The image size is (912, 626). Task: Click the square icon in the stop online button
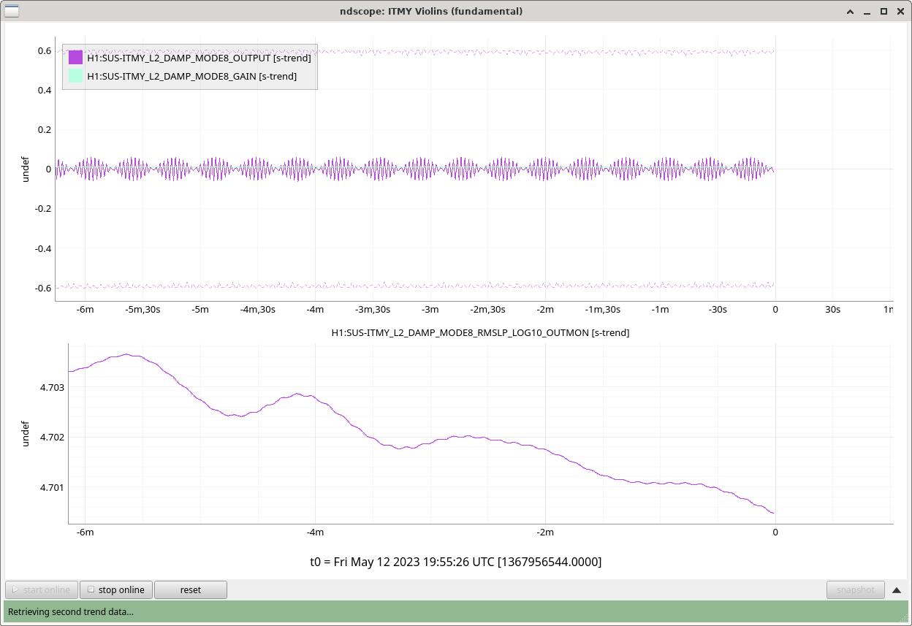[91, 589]
